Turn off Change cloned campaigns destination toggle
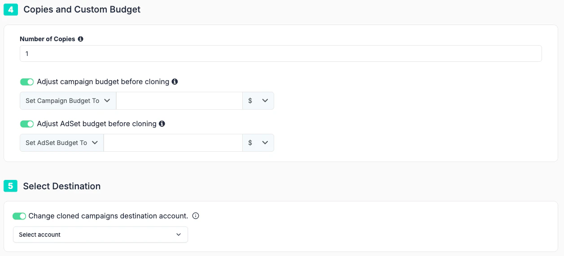The width and height of the screenshot is (564, 256). [19, 216]
